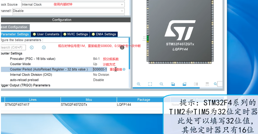Click the pinout search magnifier icon
Viewport: 258px width, 134px height.
[x=215, y=84]
